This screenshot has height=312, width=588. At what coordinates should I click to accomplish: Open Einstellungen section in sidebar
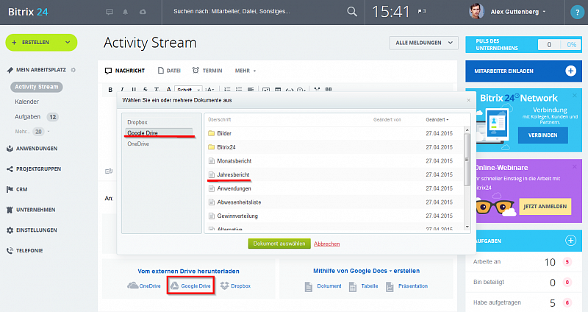coord(36,230)
